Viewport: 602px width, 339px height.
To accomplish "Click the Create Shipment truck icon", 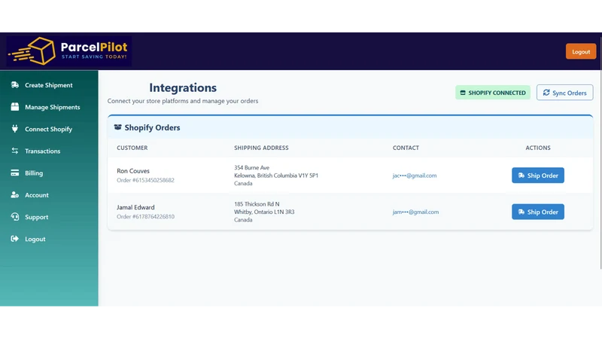I will (x=15, y=85).
